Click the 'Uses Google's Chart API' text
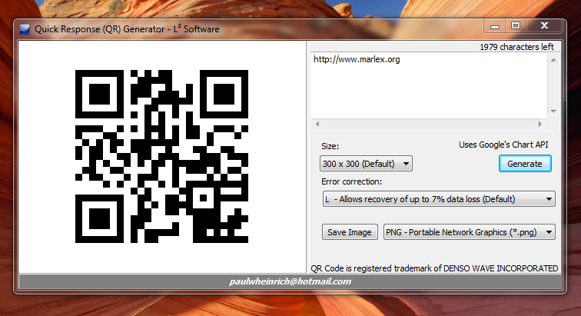 tap(503, 145)
